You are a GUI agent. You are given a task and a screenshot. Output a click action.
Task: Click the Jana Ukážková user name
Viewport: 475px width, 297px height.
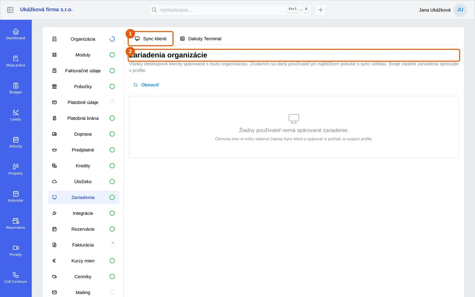coord(435,10)
